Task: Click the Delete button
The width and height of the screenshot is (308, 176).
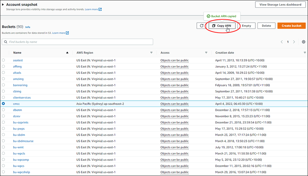Action: (266, 26)
